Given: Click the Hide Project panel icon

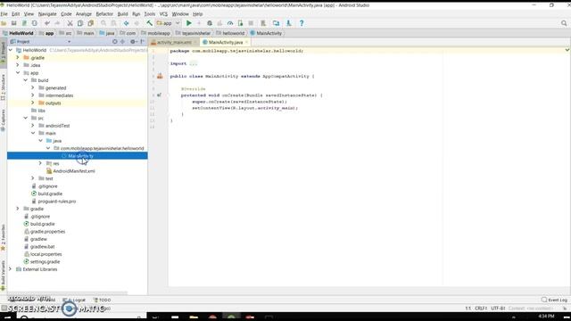Looking at the screenshot, I should pyautogui.click(x=143, y=42).
